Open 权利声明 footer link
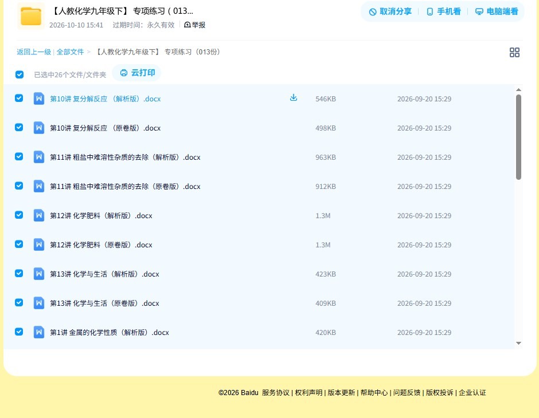 tap(308, 393)
